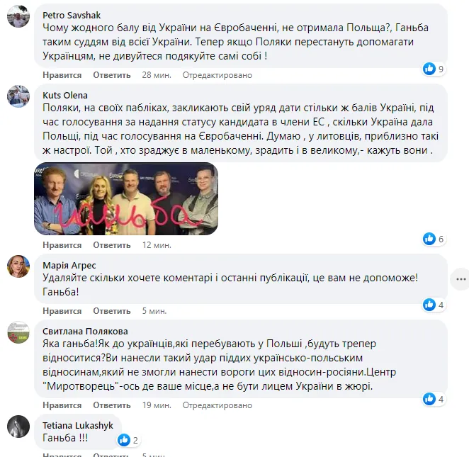Like Petro Savshak's comment via Нравится
469x457 pixels.
(62, 75)
